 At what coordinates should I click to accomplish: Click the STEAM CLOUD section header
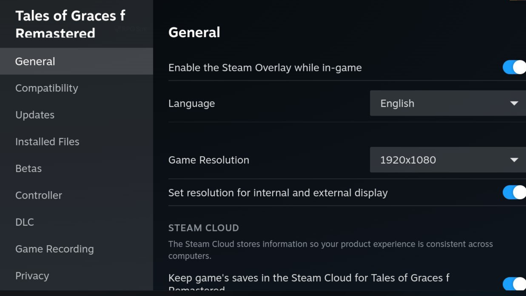pyautogui.click(x=204, y=228)
